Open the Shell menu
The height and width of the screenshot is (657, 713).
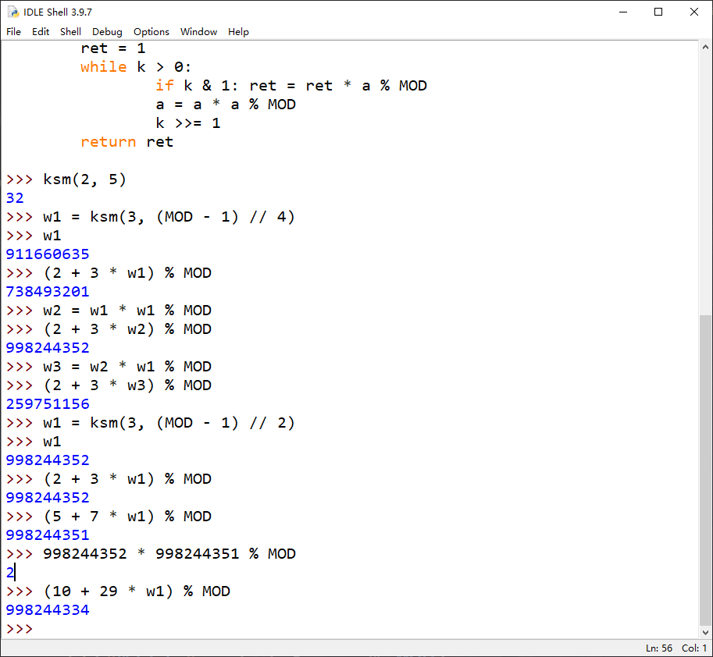tap(70, 32)
